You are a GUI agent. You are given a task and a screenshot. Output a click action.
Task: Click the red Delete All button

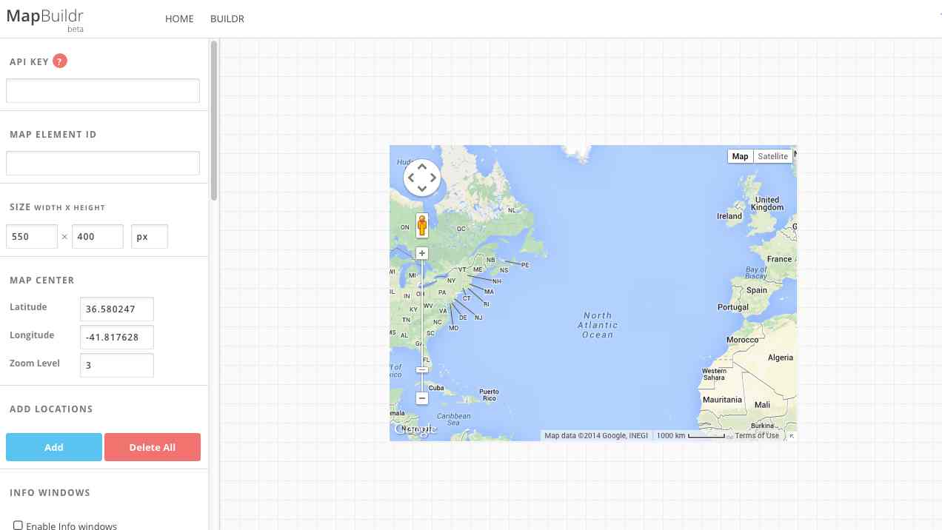[x=153, y=447]
